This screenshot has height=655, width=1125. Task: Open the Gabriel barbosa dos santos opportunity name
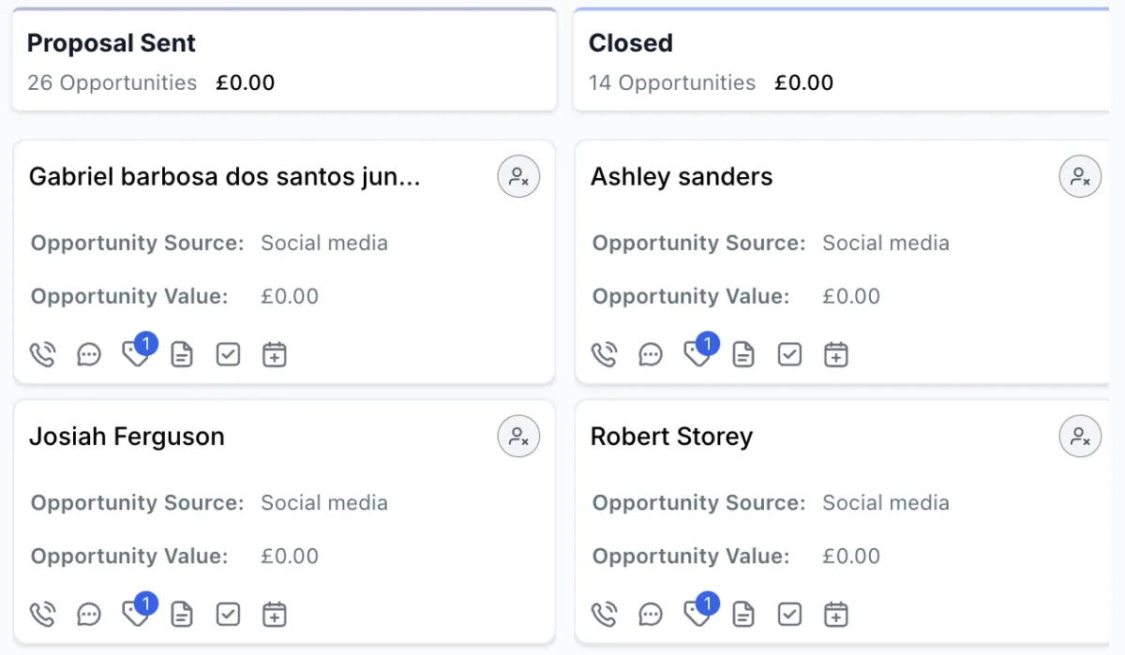point(225,177)
